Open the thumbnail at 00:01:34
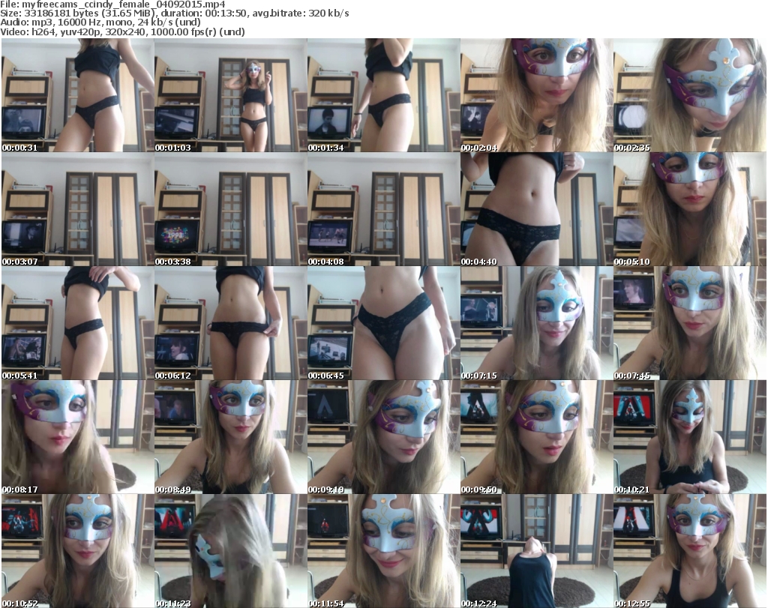768x608 pixels. [x=383, y=95]
